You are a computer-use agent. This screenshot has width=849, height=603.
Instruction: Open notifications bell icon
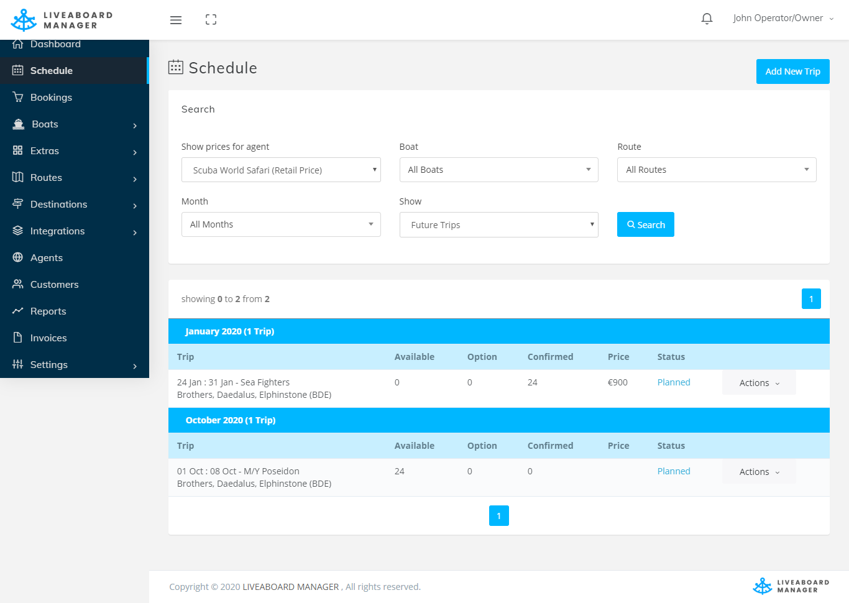click(707, 19)
